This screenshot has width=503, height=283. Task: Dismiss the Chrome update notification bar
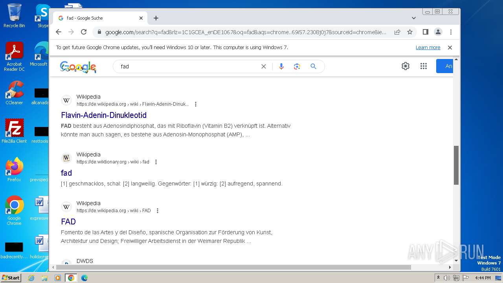[450, 48]
